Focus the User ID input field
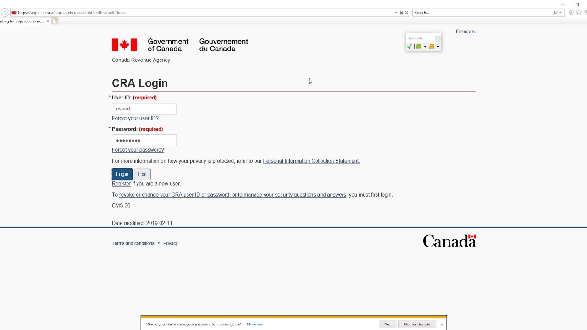Screen dimensions: 587x330 pos(144,109)
